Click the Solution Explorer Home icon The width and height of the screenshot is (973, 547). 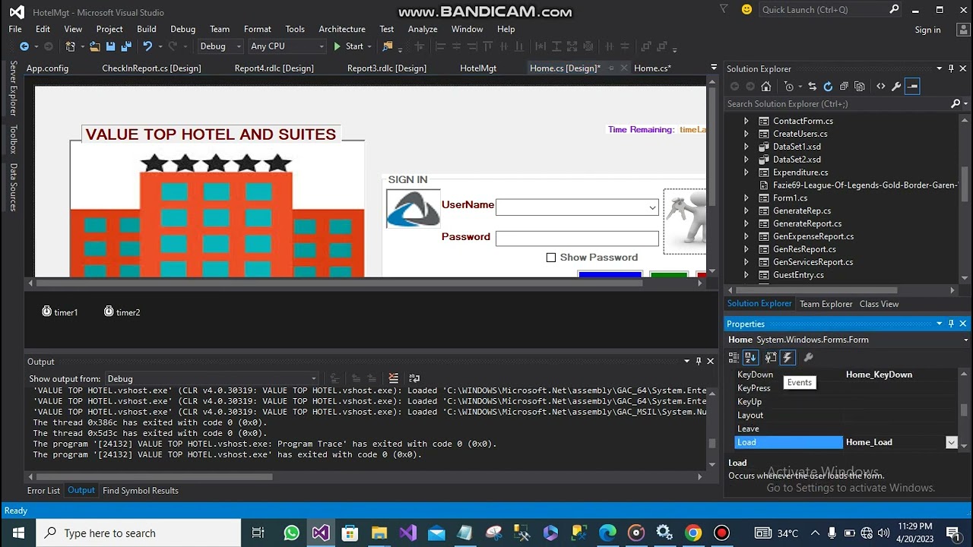pyautogui.click(x=766, y=86)
